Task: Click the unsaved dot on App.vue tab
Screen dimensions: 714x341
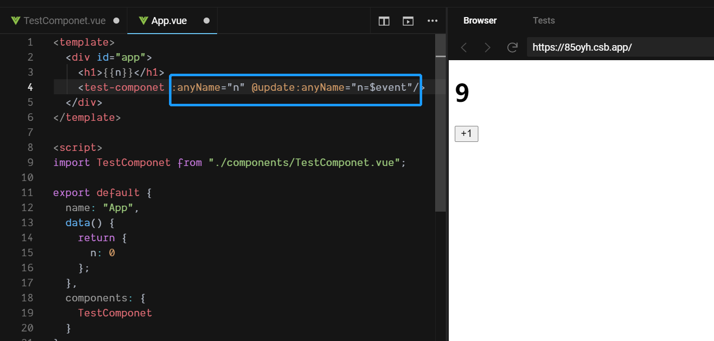Action: tap(206, 21)
